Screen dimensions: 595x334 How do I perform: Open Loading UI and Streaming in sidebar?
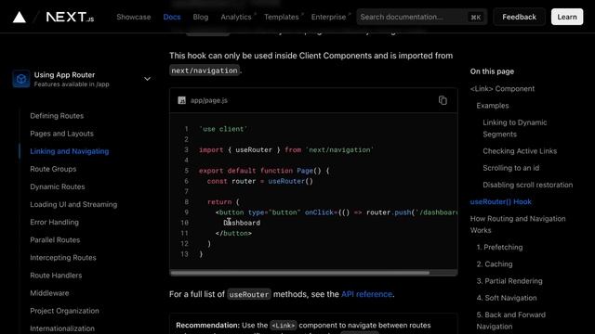[73, 204]
